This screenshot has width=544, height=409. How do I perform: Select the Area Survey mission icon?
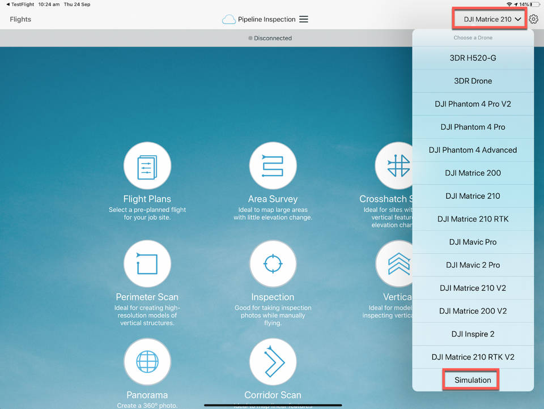[273, 165]
